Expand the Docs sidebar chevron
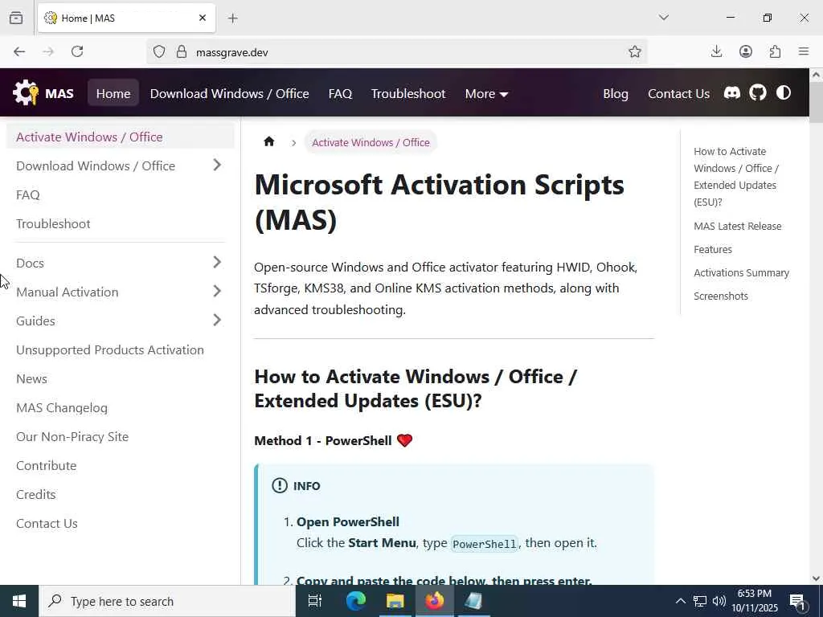The height and width of the screenshot is (617, 823). (217, 263)
